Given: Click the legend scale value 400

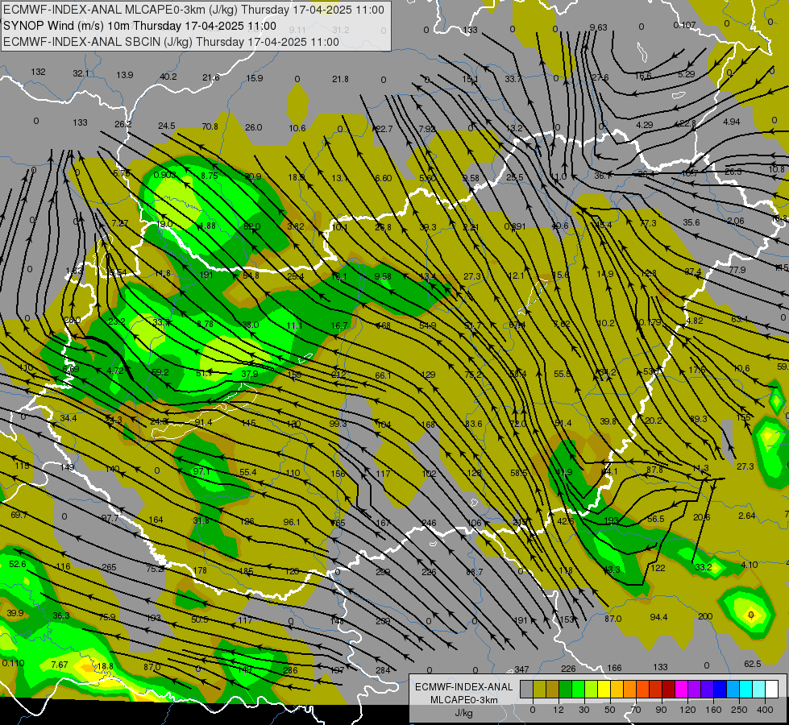Looking at the screenshot, I should pyautogui.click(x=765, y=710).
